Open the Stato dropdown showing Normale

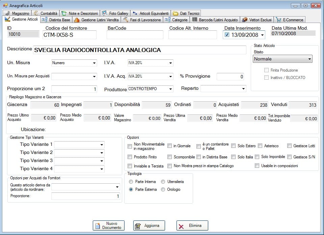coord(282,59)
